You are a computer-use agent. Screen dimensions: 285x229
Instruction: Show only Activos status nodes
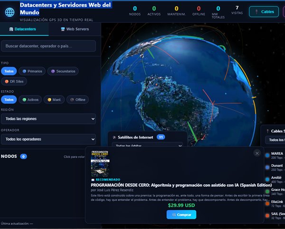[x=30, y=100]
